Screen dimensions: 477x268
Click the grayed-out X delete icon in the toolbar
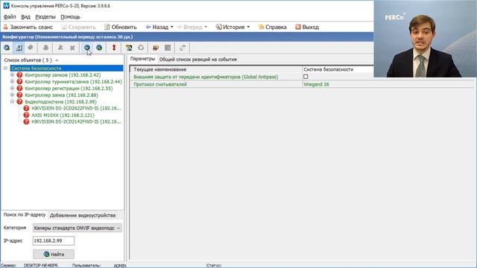72,48
